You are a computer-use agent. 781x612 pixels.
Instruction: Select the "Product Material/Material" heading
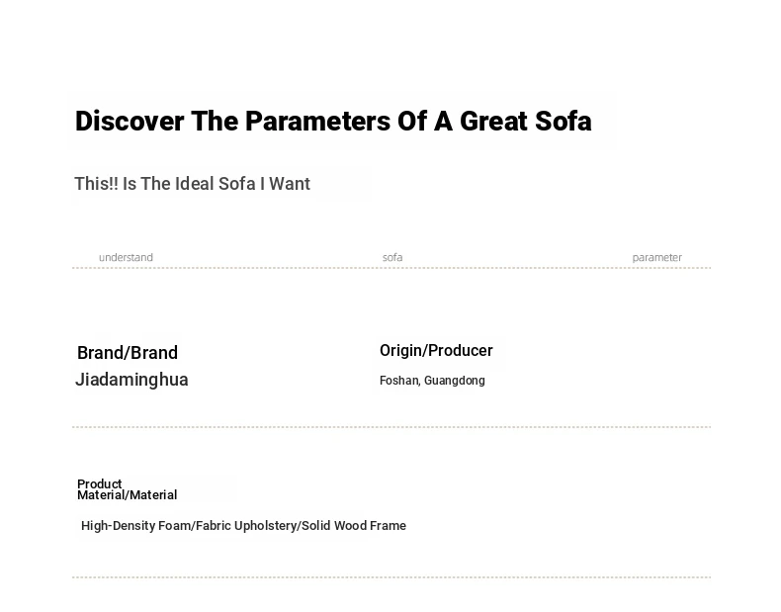point(127,489)
